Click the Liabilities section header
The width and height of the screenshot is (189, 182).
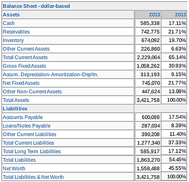pyautogui.click(x=15, y=109)
